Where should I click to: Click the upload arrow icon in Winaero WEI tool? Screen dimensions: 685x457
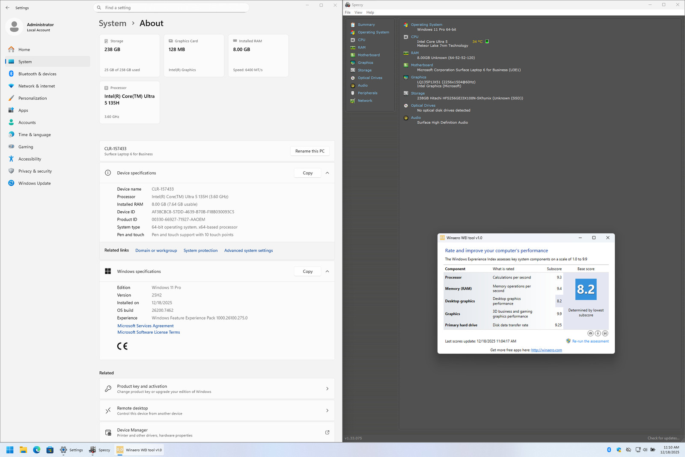pos(598,333)
